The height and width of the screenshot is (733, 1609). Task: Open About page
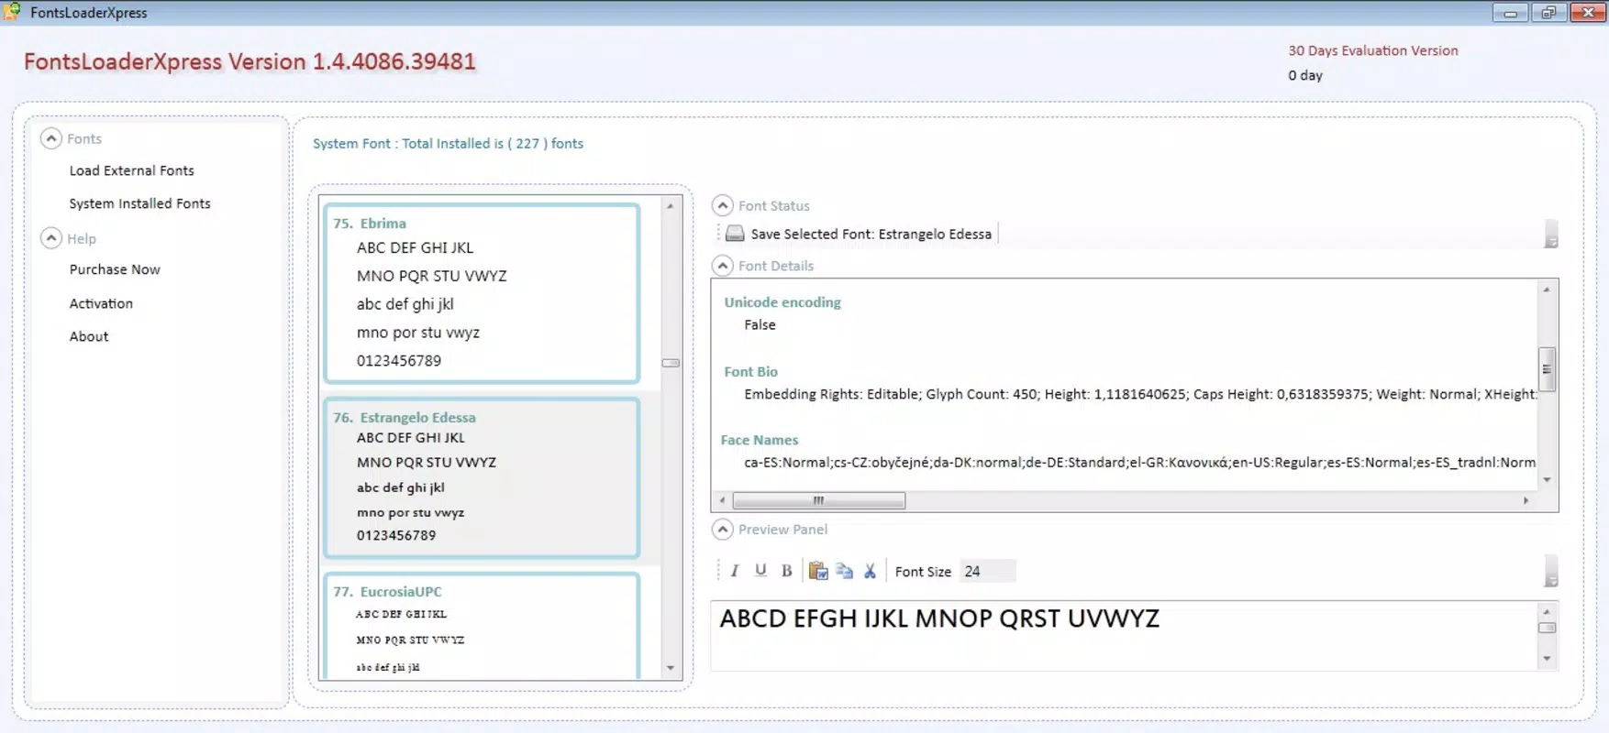[x=89, y=336]
